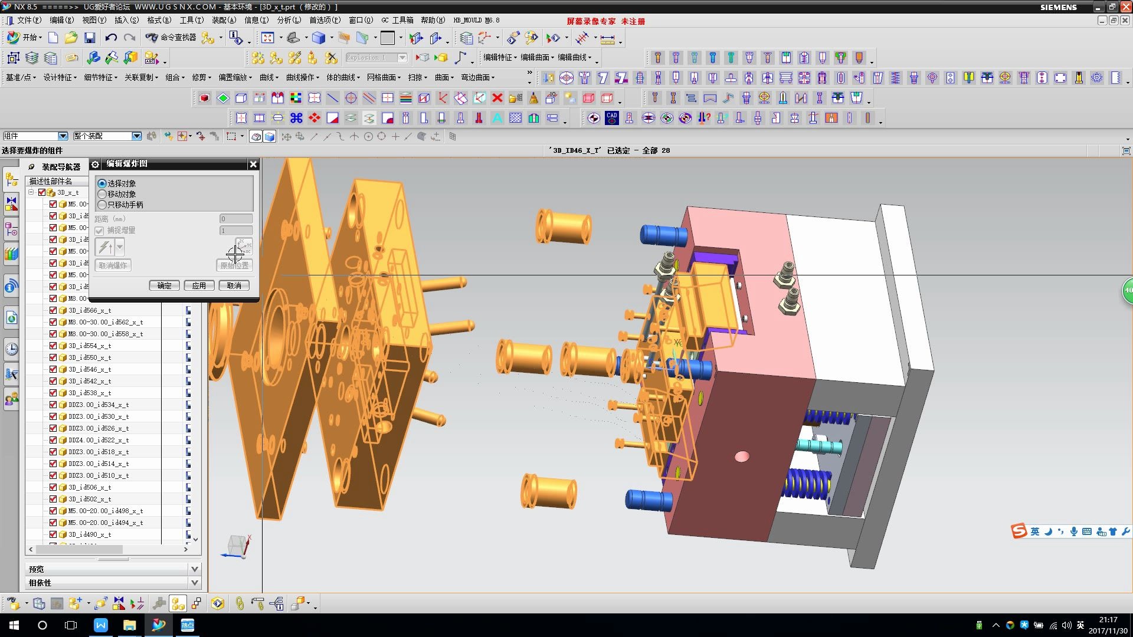Open the Part Navigator sidebar icon

[x=11, y=229]
